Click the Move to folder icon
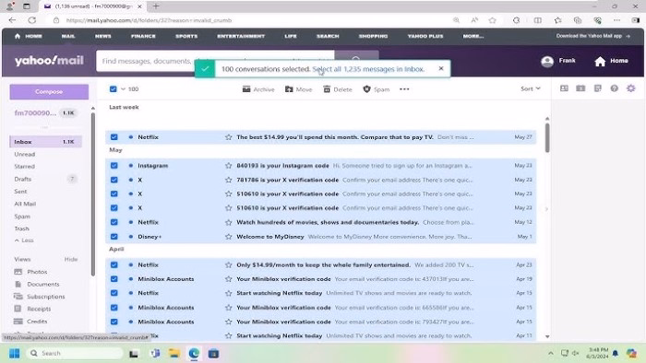Image resolution: width=646 pixels, height=363 pixels. coord(289,89)
